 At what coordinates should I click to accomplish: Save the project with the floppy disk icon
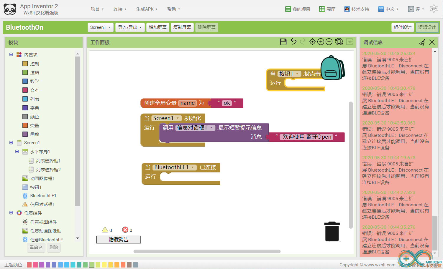[x=283, y=42]
